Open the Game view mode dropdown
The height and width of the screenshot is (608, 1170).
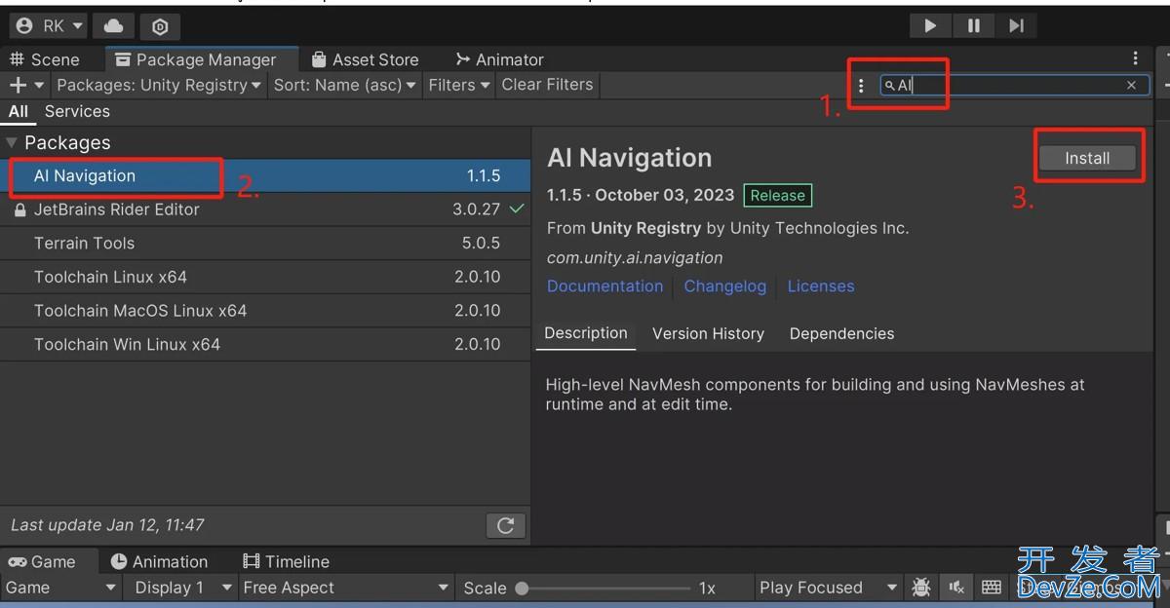pyautogui.click(x=60, y=588)
